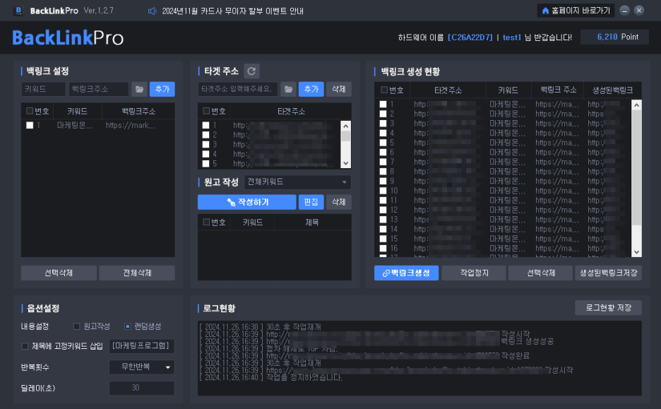The height and width of the screenshot is (409, 661).
Task: Click the 전체삭제 button
Action: point(137,273)
